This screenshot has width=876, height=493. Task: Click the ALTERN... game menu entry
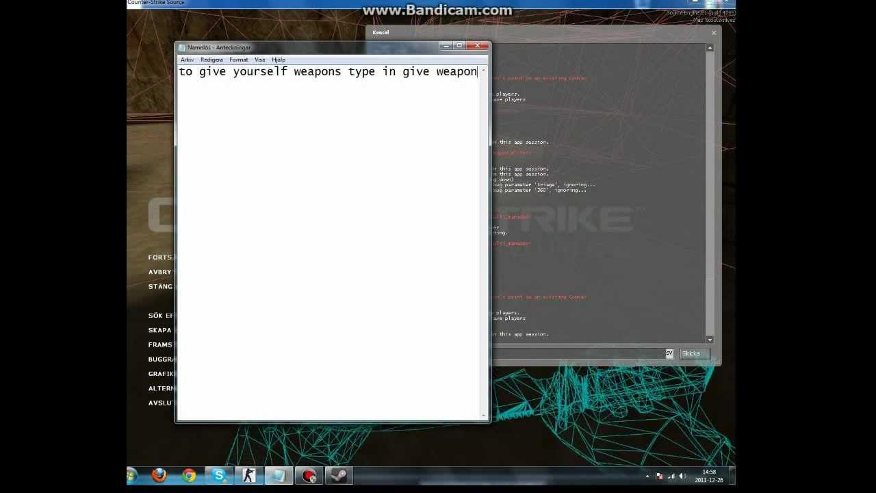tap(162, 388)
